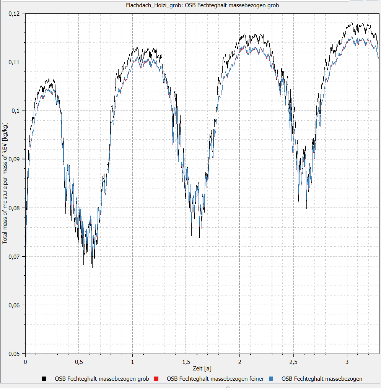Click the chart title 'Flachdach_Holzi_grob'

pos(154,5)
